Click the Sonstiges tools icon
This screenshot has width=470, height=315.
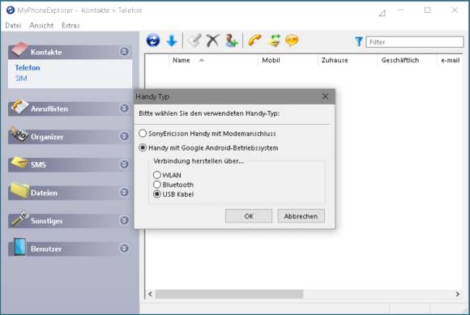pos(19,219)
